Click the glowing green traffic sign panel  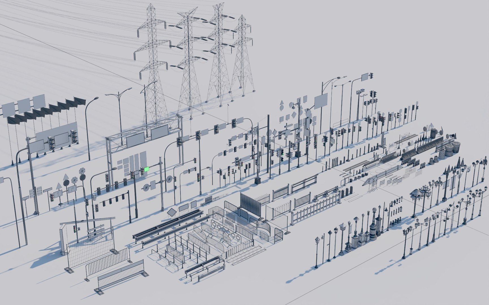point(147,169)
